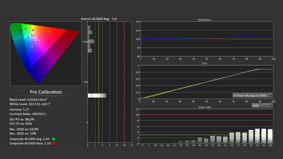283x159 pixels.
Task: Click the green Grayscale dE2000 Avg indicator
Action: (53, 139)
